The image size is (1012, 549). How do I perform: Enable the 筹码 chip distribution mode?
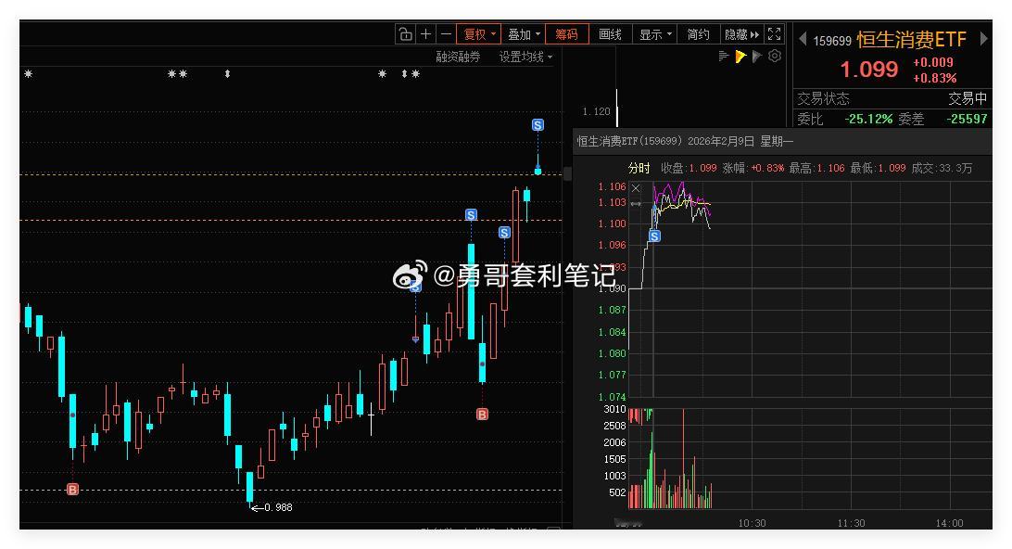(x=568, y=33)
